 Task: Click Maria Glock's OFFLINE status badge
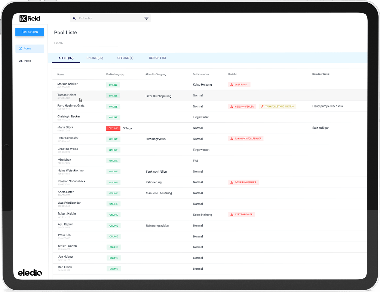click(x=113, y=128)
